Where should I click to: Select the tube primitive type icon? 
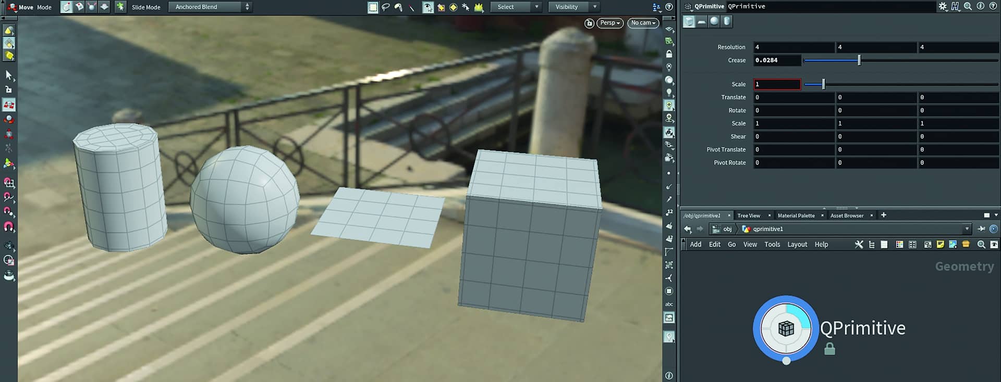pyautogui.click(x=727, y=21)
